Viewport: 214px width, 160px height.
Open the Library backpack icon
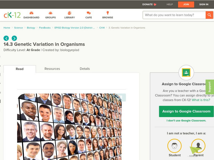point(70,13)
